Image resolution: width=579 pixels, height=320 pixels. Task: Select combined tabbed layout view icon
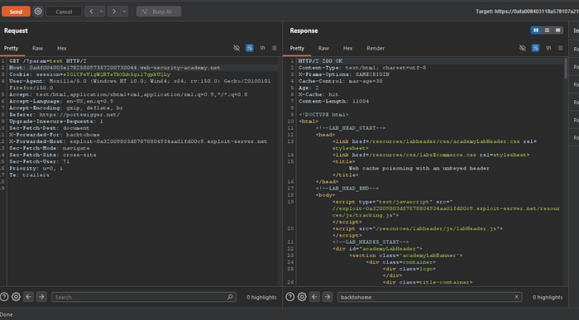558,31
